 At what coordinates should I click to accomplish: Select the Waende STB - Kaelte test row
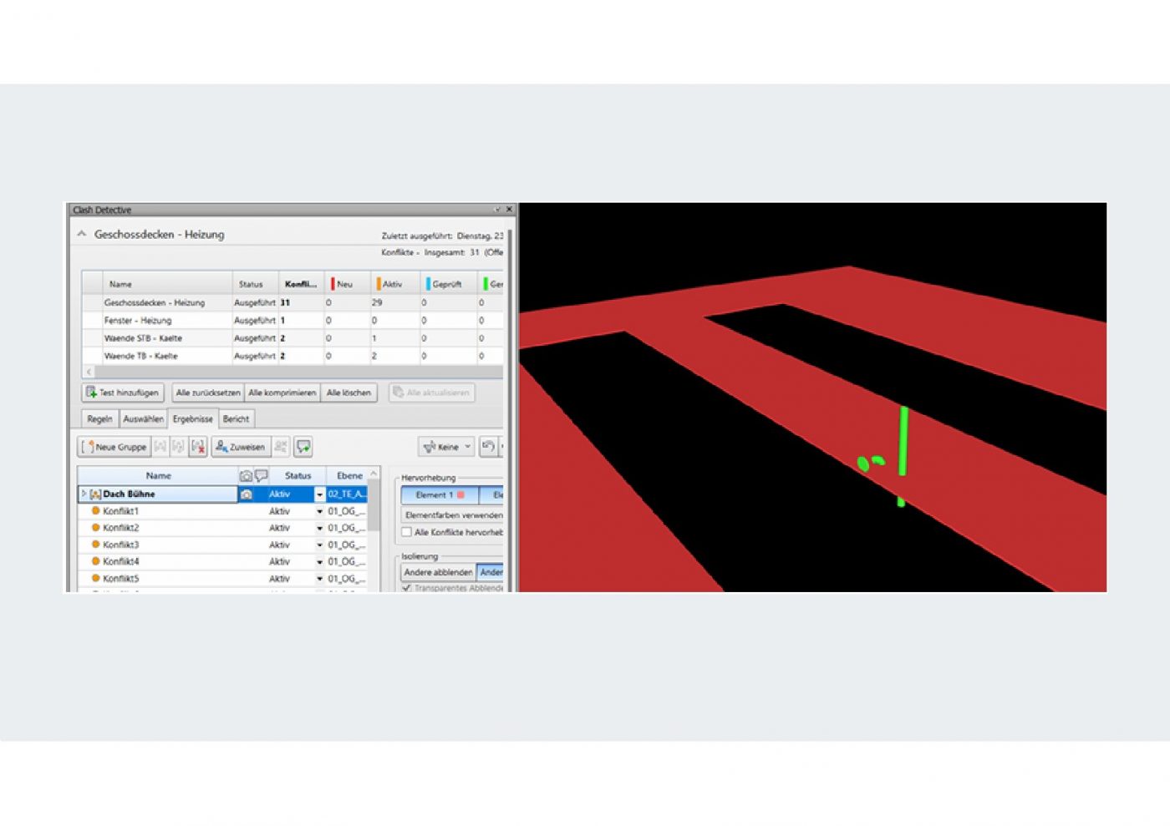[x=143, y=338]
